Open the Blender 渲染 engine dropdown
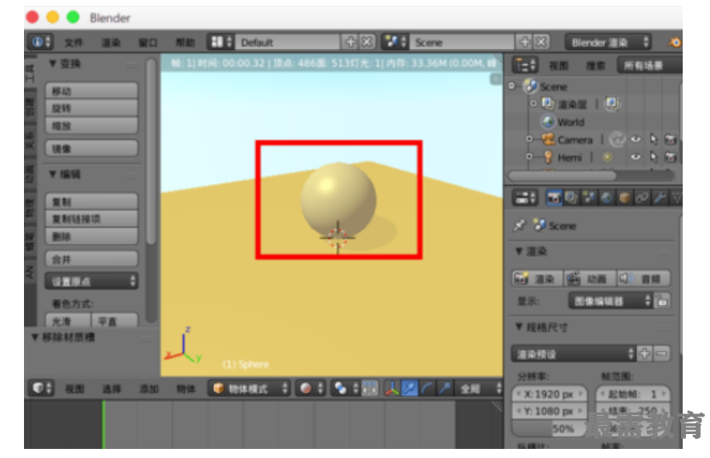 607,42
